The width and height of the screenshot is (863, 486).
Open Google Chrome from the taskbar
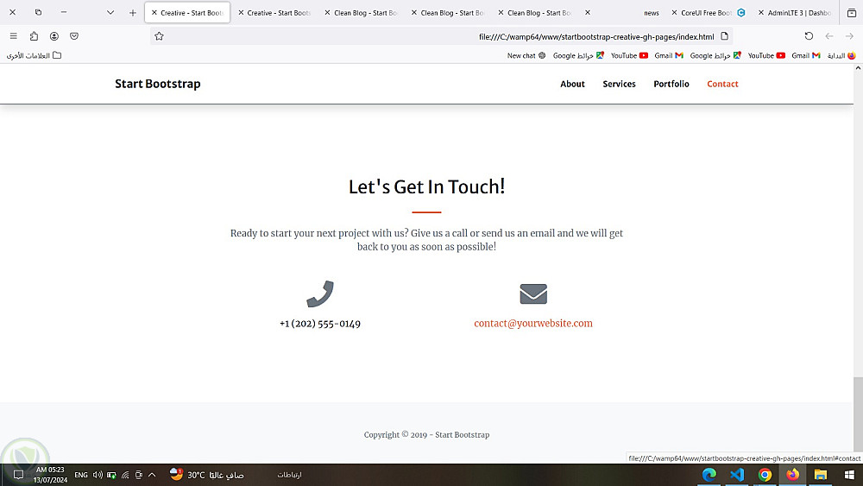pyautogui.click(x=765, y=475)
